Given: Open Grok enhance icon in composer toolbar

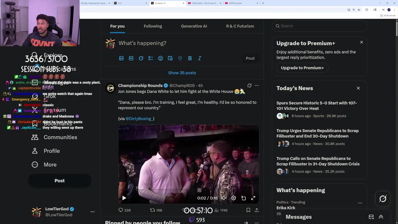Looking at the screenshot, I should tap(141, 58).
